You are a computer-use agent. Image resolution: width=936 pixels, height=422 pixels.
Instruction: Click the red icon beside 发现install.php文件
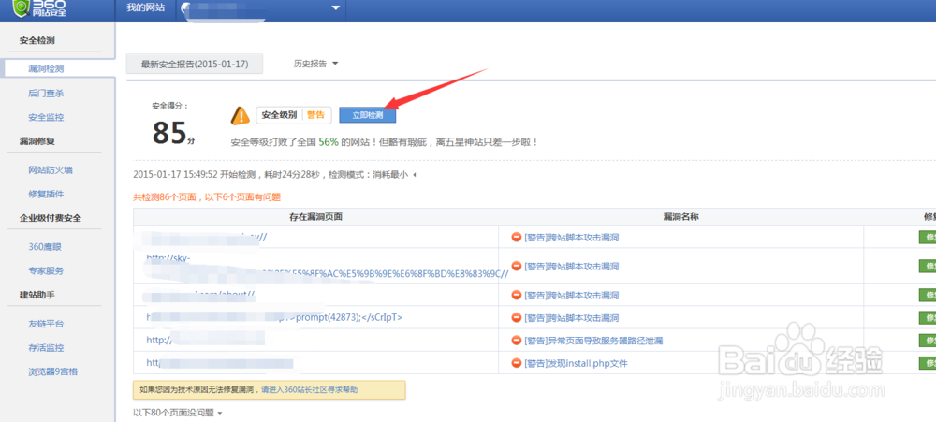pos(517,363)
